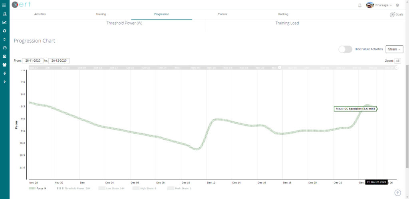
Task: Click the user profile sidebar icon
Action: (4, 14)
